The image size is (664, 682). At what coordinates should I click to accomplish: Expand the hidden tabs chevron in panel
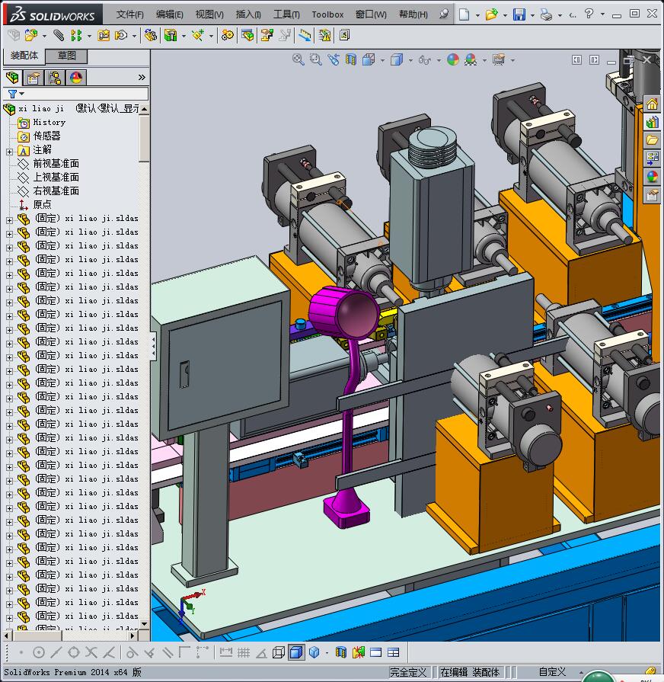point(142,78)
